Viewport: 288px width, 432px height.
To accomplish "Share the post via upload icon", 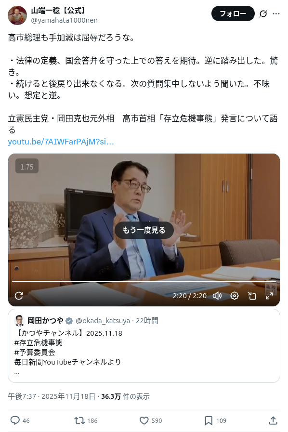I will (273, 420).
